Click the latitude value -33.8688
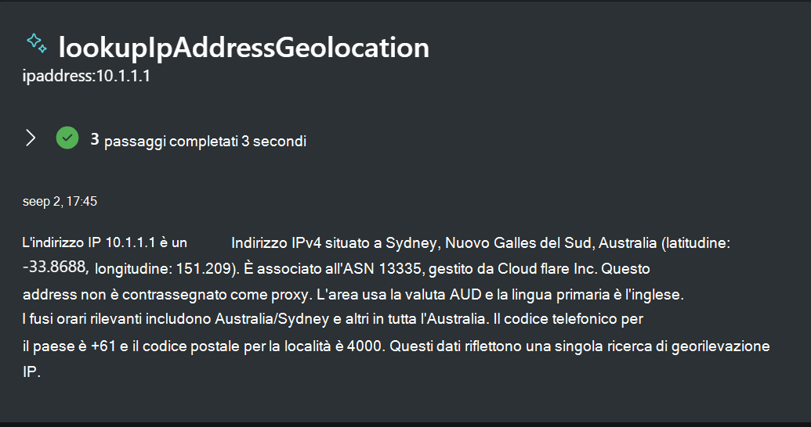The height and width of the screenshot is (427, 811). click(55, 268)
